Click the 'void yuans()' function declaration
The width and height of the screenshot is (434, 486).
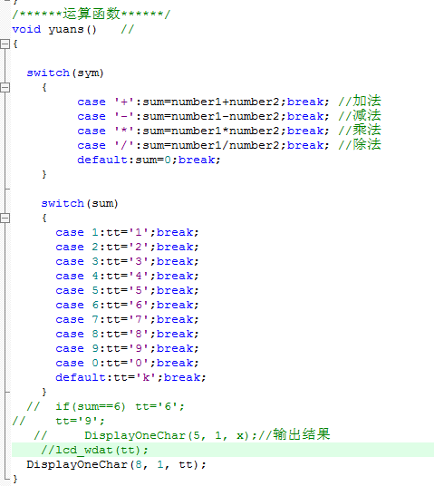click(54, 29)
